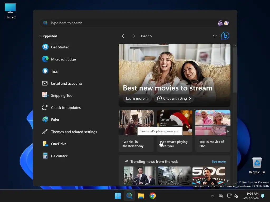Click the Dec 15 date label
This screenshot has width=270, height=202.
tap(146, 36)
